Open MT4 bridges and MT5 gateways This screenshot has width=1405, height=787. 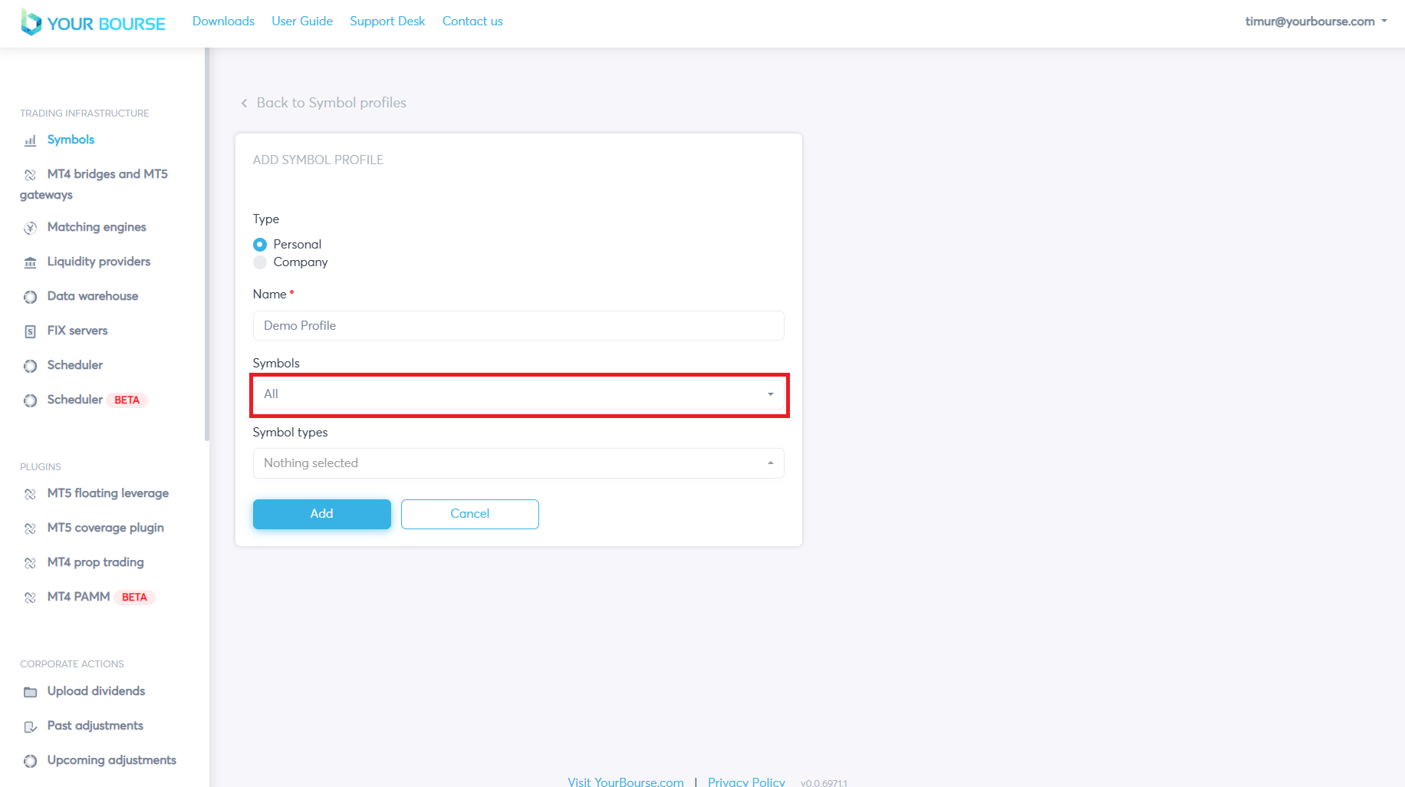94,184
